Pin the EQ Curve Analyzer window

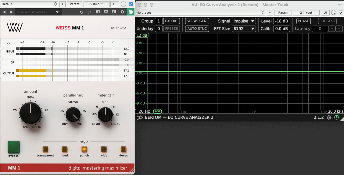(340, 4)
